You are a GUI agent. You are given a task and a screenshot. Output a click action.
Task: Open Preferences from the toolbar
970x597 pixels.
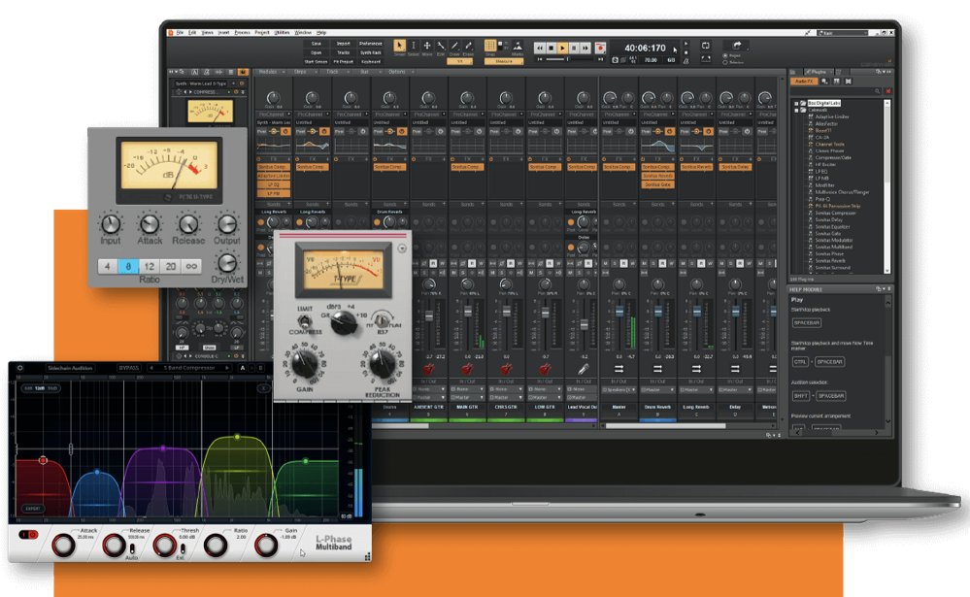tap(371, 44)
